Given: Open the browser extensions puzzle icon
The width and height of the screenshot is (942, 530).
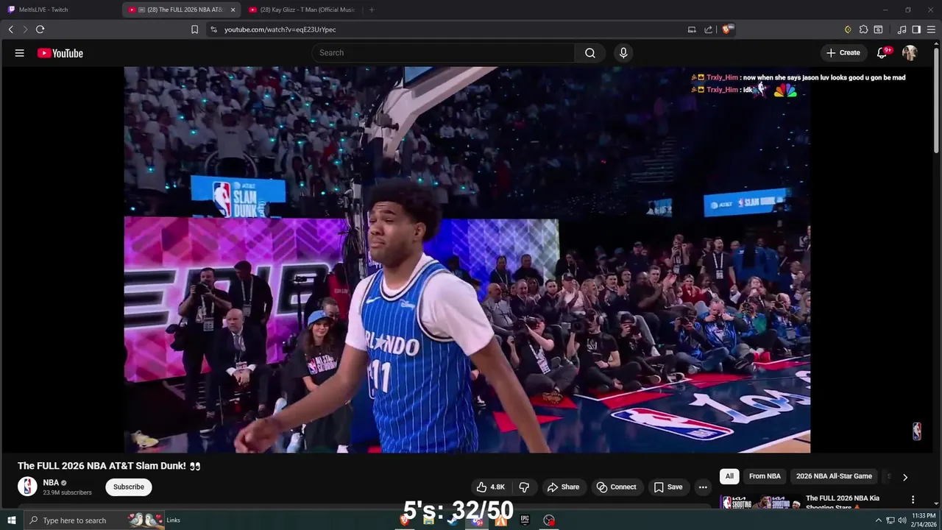Looking at the screenshot, I should (863, 29).
